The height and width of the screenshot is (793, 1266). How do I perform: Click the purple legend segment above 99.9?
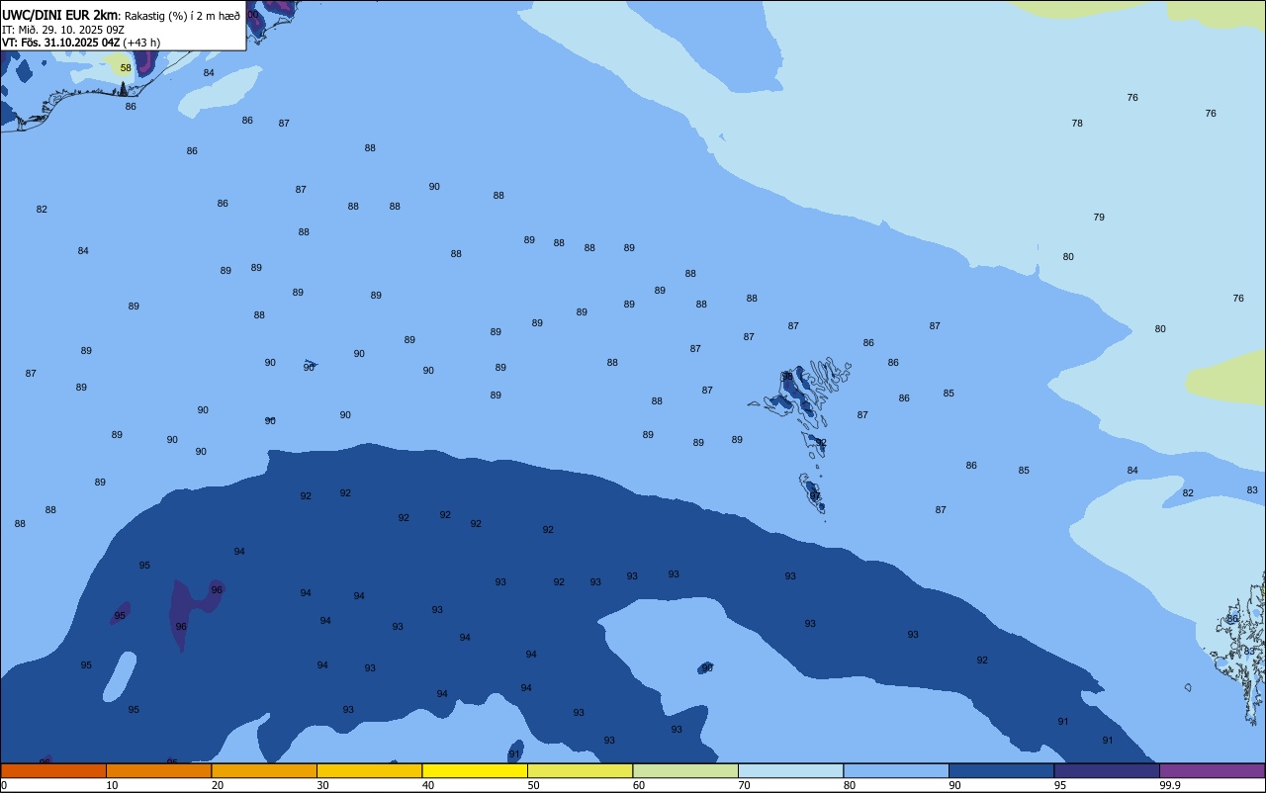(x=1212, y=770)
